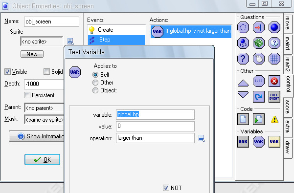Click the no sprite field
This screenshot has width=294, height=193.
click(x=42, y=42)
